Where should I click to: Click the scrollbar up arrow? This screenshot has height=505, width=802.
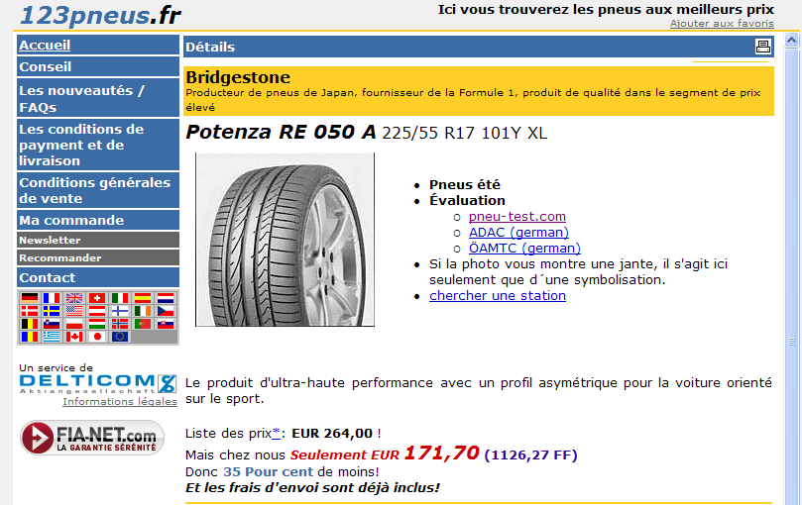(x=792, y=42)
